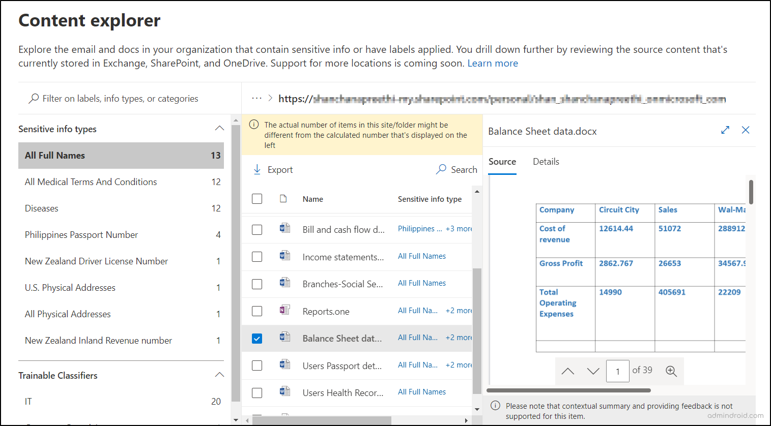The image size is (771, 426).
Task: Select the select-all checkbox above the file list
Action: pyautogui.click(x=257, y=199)
